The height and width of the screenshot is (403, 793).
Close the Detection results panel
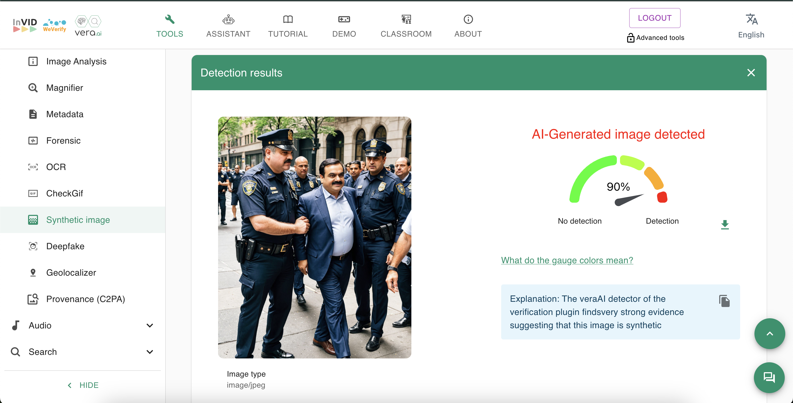pos(751,73)
